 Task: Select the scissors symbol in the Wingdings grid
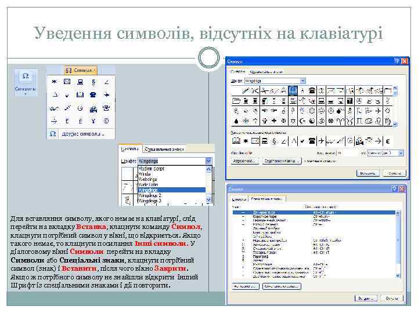tap(255, 91)
